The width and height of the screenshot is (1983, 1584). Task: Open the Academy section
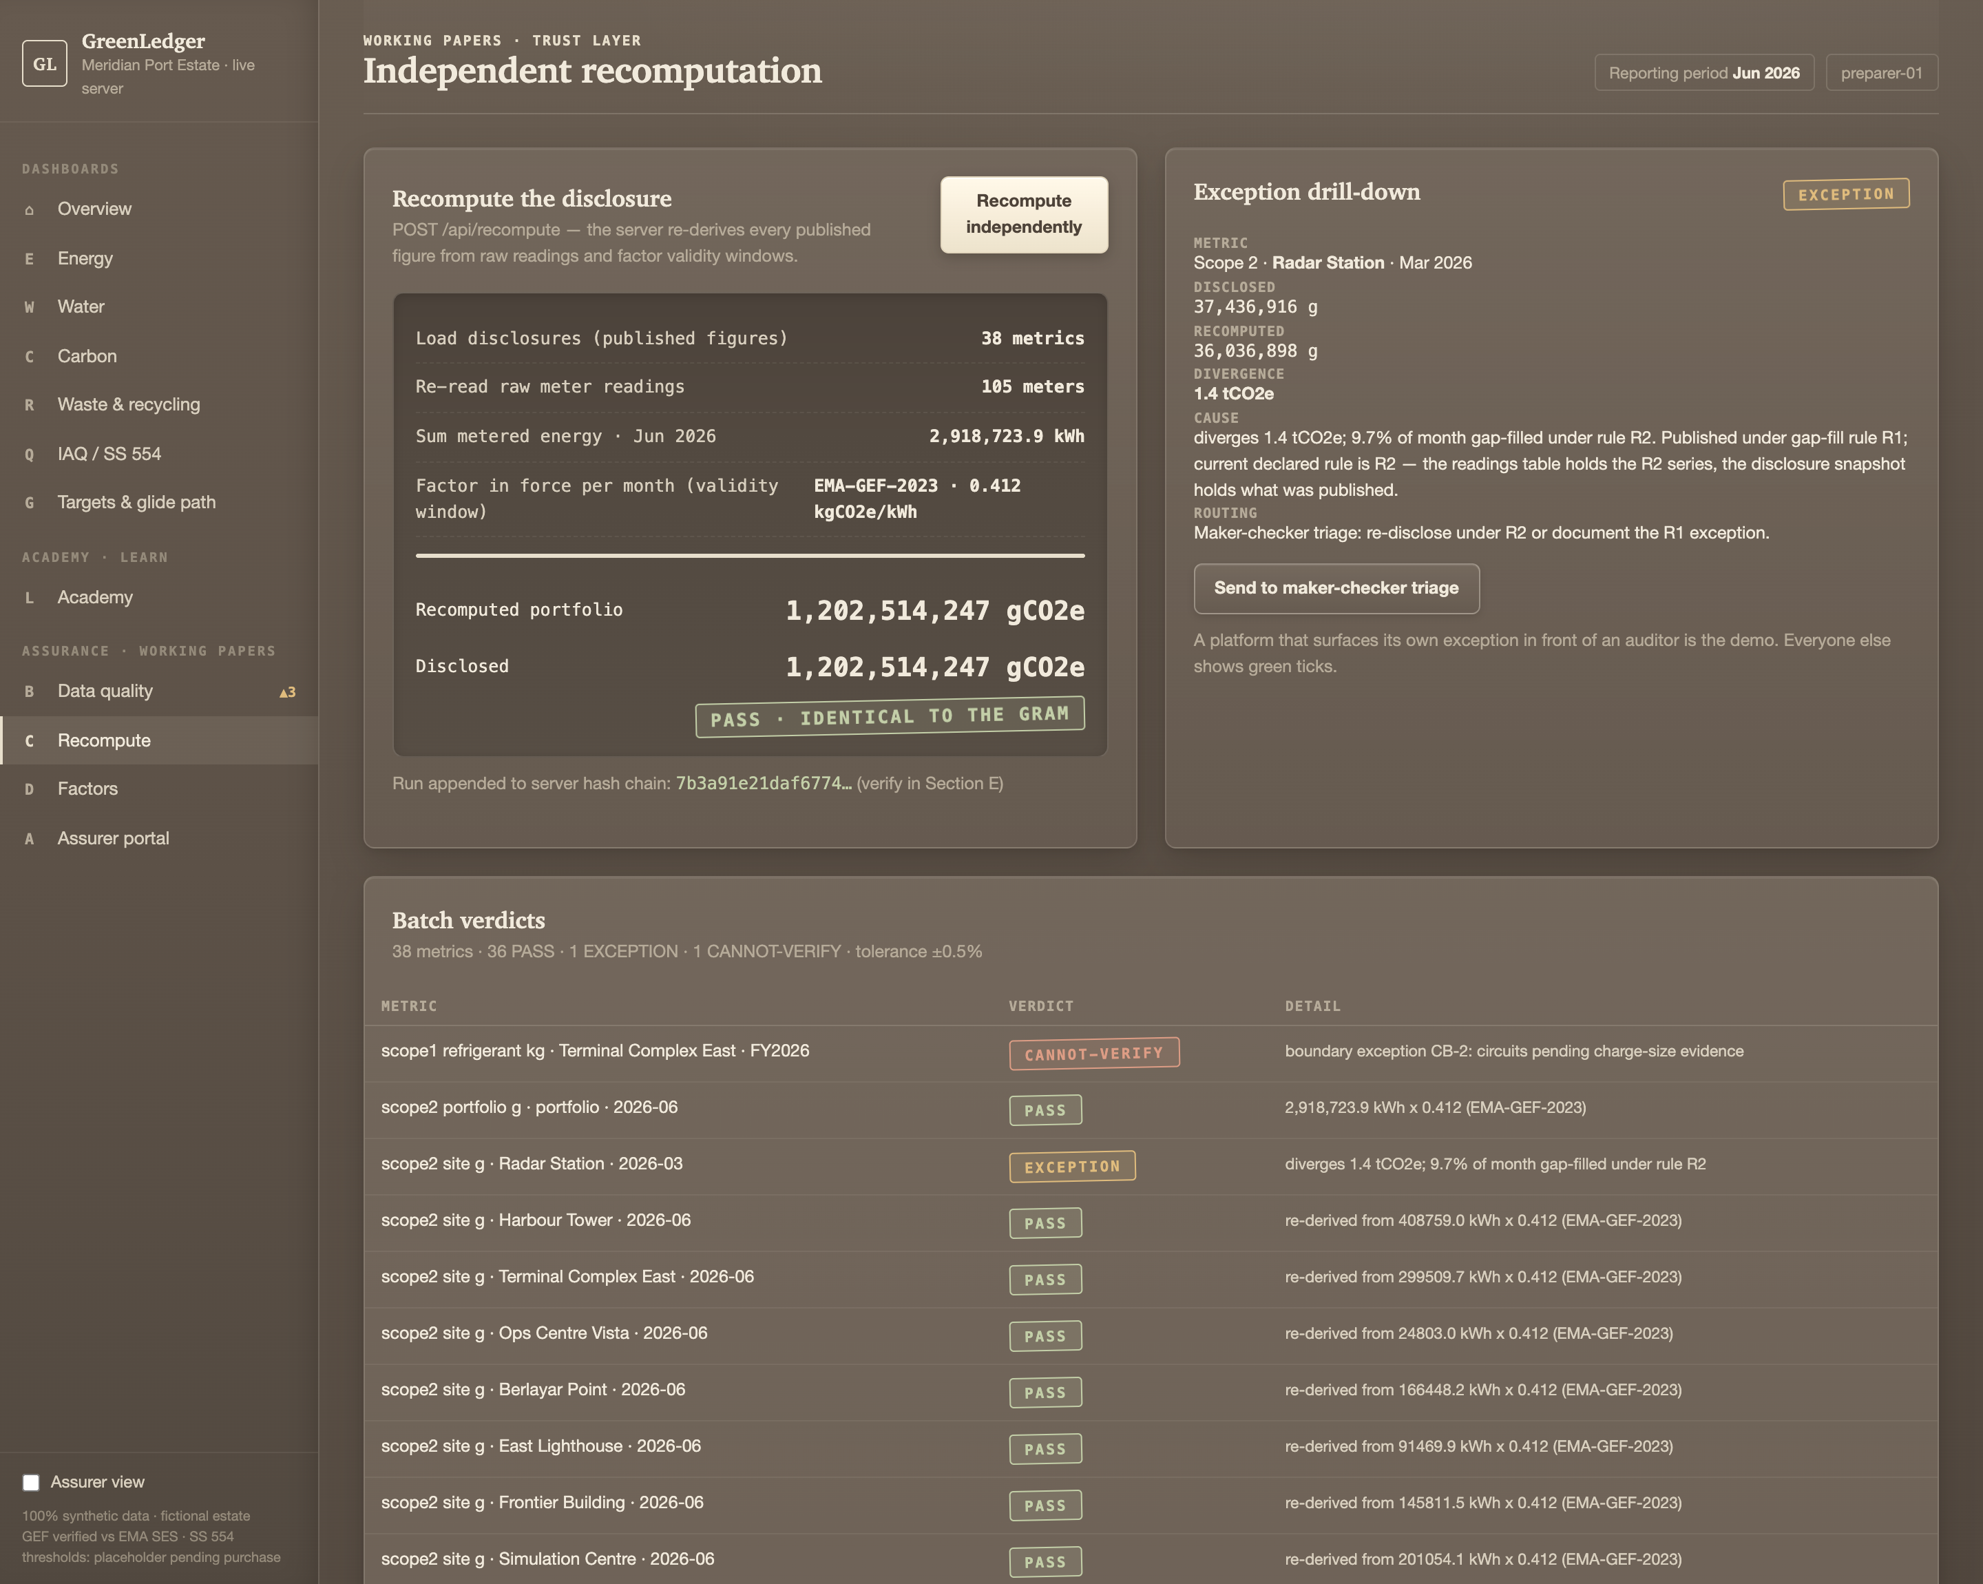click(159, 597)
